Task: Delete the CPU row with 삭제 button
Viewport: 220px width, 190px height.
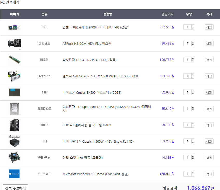Action: coord(209,27)
